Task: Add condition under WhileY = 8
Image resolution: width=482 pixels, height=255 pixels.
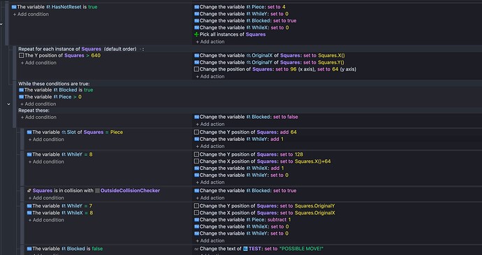Action: (46, 161)
